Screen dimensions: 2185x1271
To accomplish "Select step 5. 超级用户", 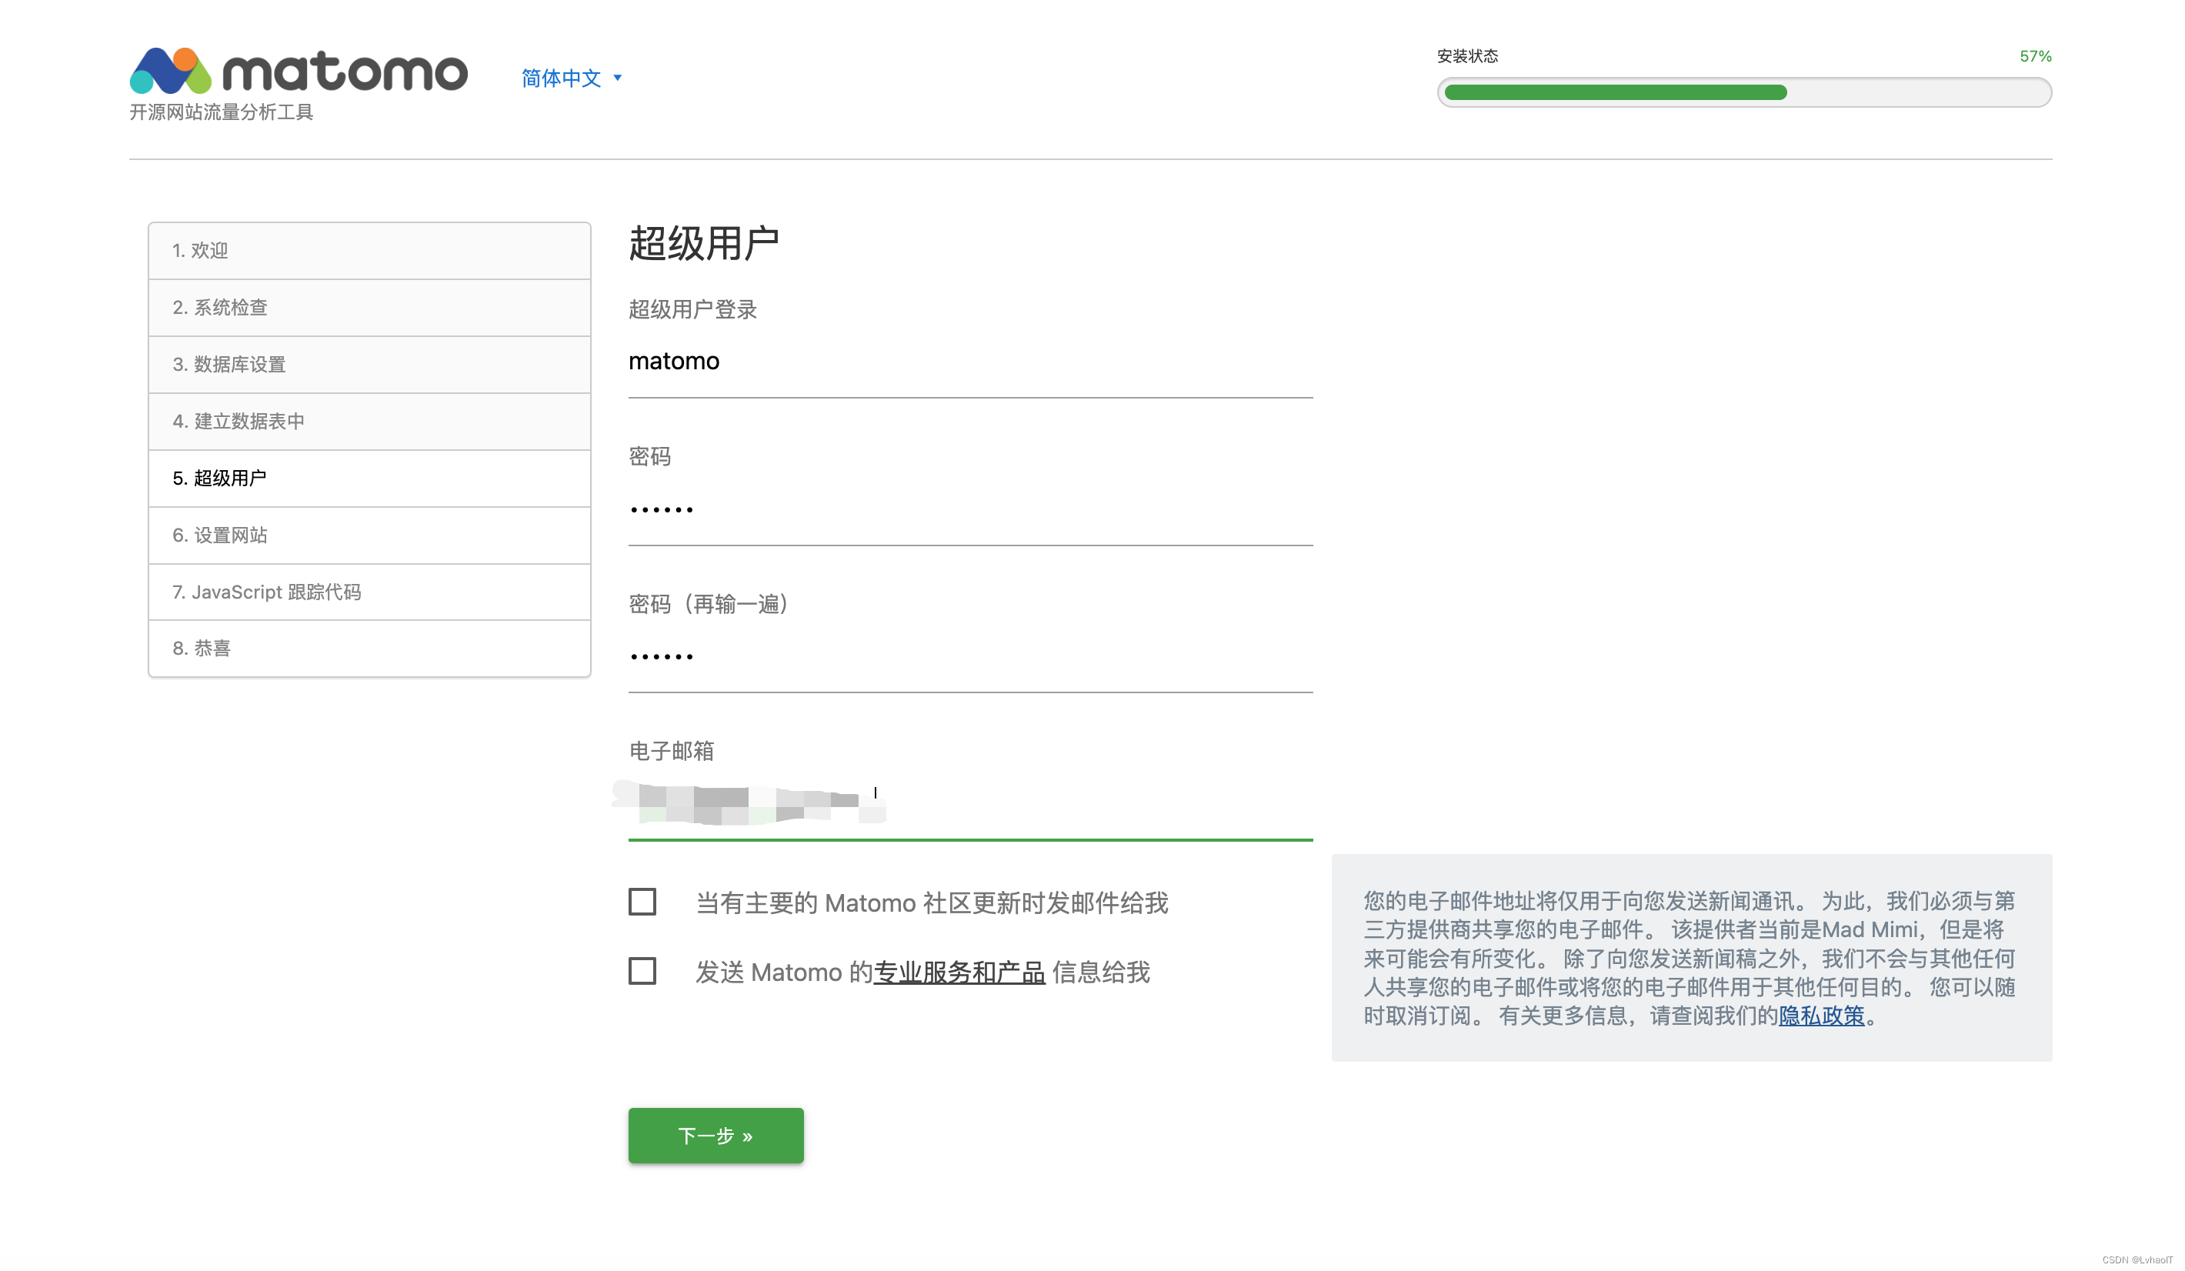I will click(369, 479).
